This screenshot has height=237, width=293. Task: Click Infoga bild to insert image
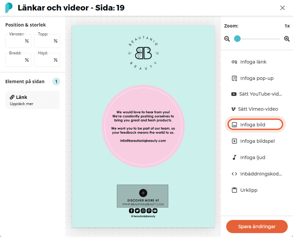point(255,125)
